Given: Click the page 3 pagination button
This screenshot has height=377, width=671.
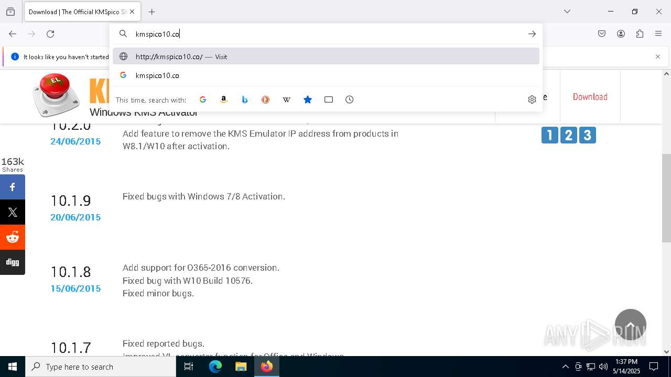Looking at the screenshot, I should click(587, 135).
